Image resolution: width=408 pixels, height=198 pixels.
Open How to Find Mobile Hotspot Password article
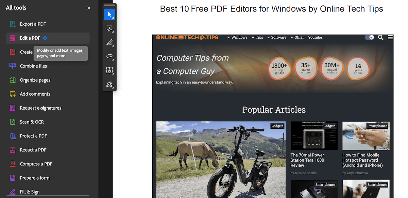[x=363, y=160]
